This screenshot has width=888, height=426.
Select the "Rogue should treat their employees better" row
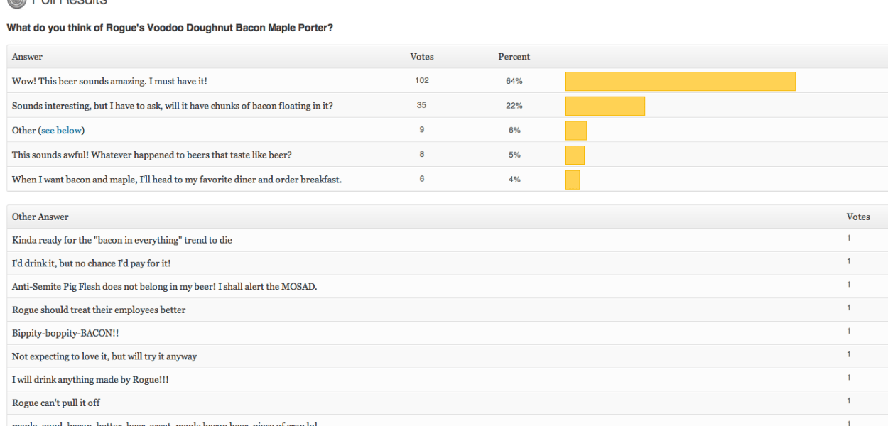click(99, 310)
